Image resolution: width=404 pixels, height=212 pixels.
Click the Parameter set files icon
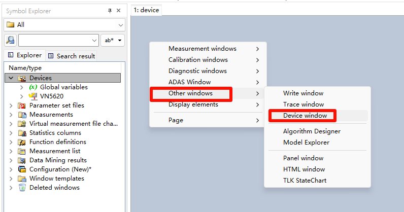22,105
